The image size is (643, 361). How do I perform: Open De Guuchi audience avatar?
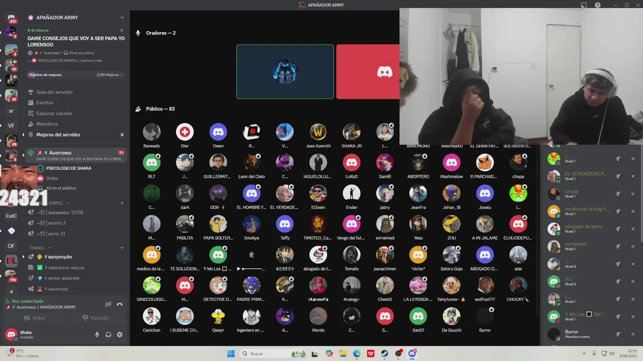[452, 316]
